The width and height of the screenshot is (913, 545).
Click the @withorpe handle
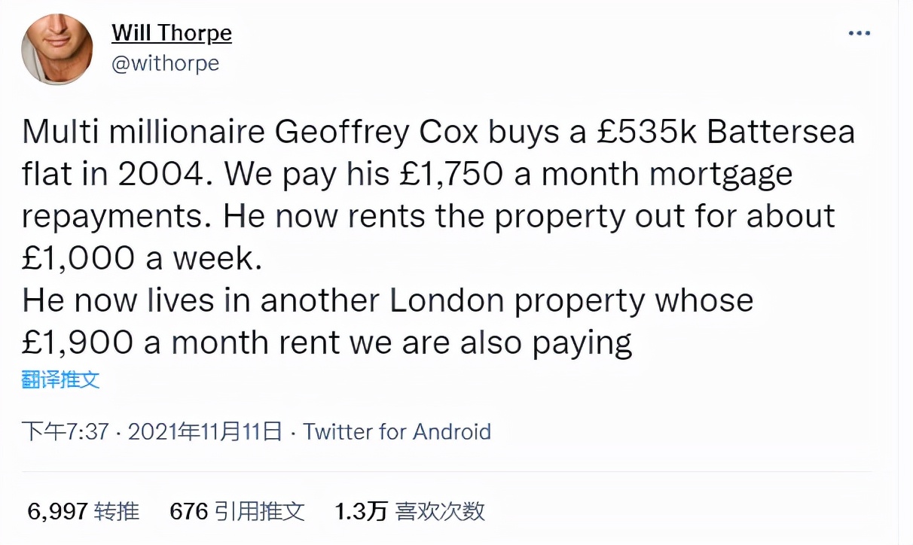[165, 64]
